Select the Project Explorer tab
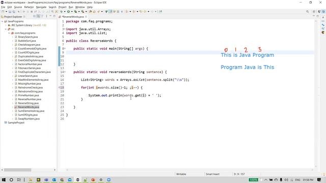 (x=13, y=17)
